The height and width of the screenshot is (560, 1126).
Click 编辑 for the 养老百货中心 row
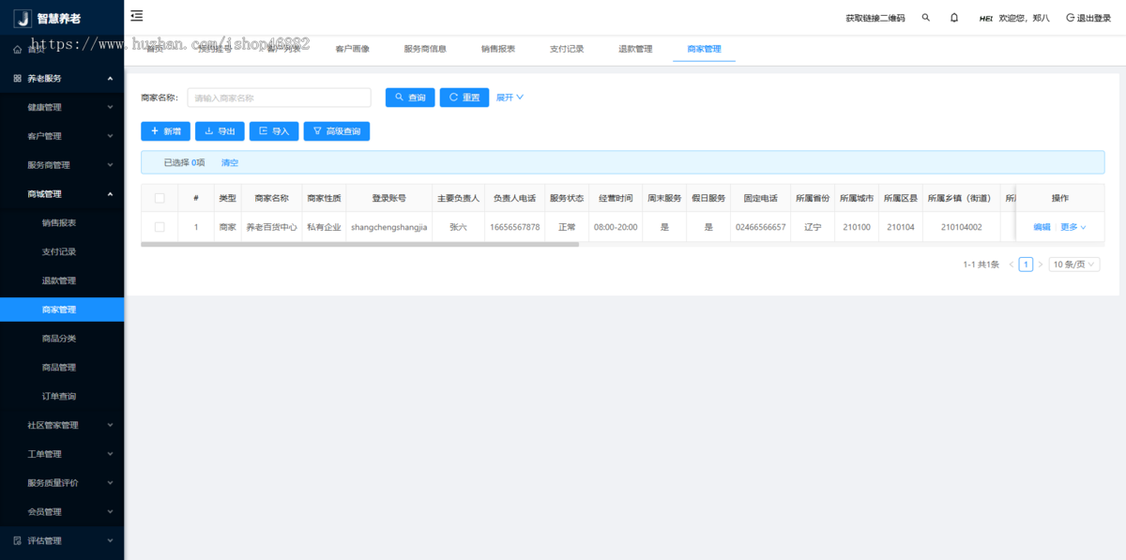tap(1042, 227)
